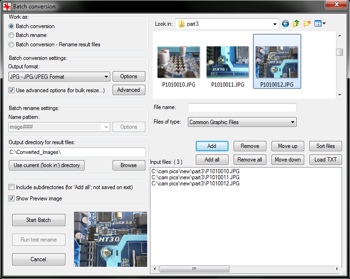This screenshot has width=350, height=279.
Task: Expand the Look in part3 folder dropdown
Action: (275, 24)
